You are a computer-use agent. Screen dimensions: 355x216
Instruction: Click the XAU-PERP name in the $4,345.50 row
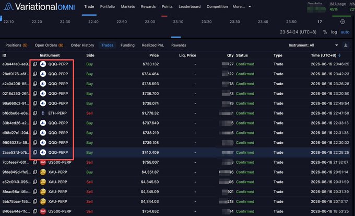[57, 181]
